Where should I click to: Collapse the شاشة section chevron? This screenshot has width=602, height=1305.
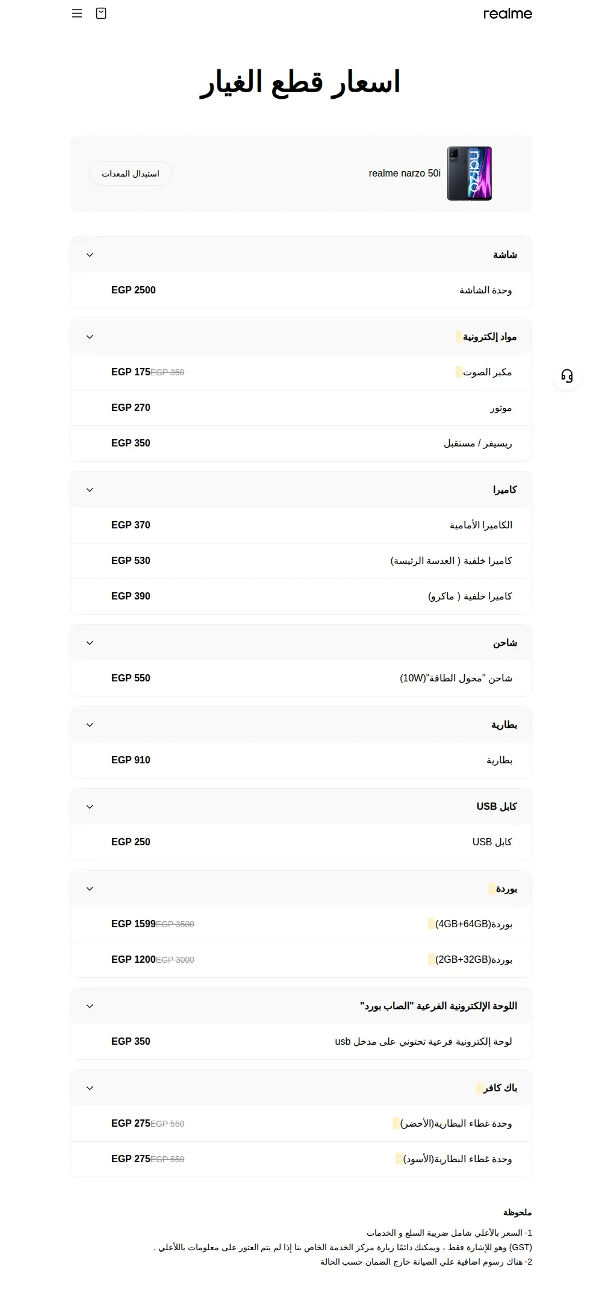(90, 255)
